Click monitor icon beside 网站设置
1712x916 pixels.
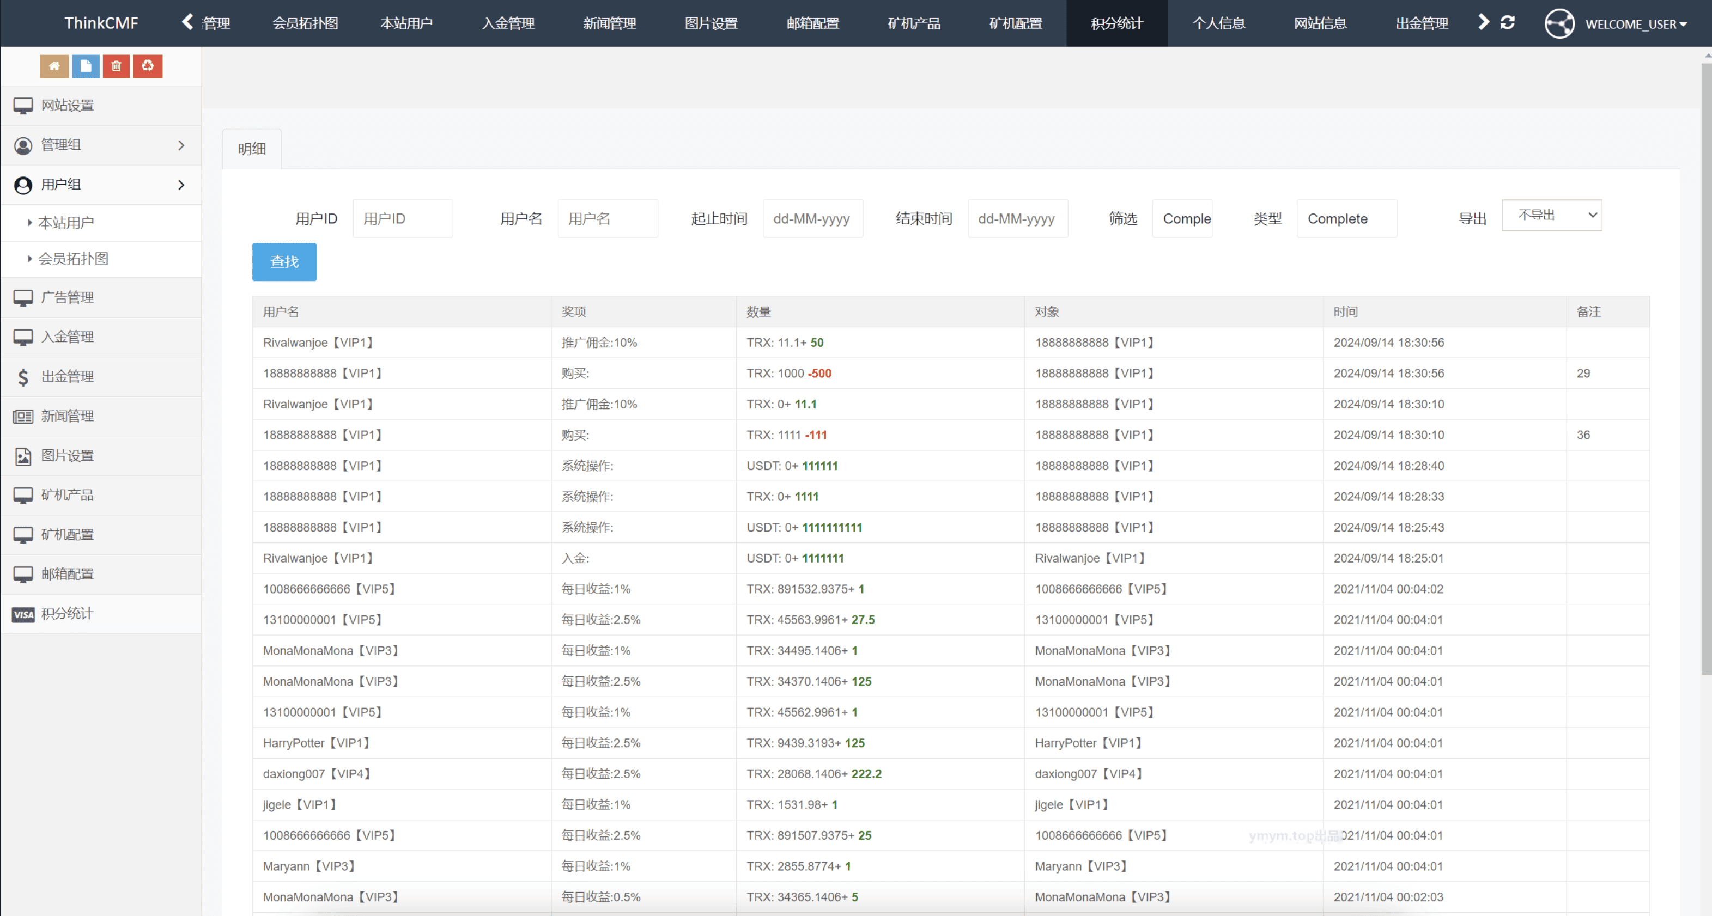pyautogui.click(x=23, y=106)
